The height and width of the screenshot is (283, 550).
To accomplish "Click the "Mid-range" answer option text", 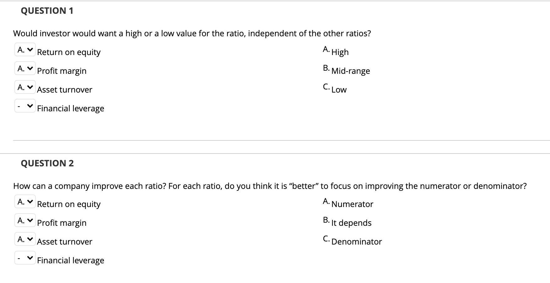I will (x=350, y=71).
